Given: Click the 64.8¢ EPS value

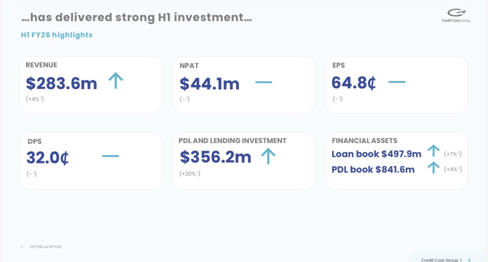Looking at the screenshot, I should (x=354, y=83).
